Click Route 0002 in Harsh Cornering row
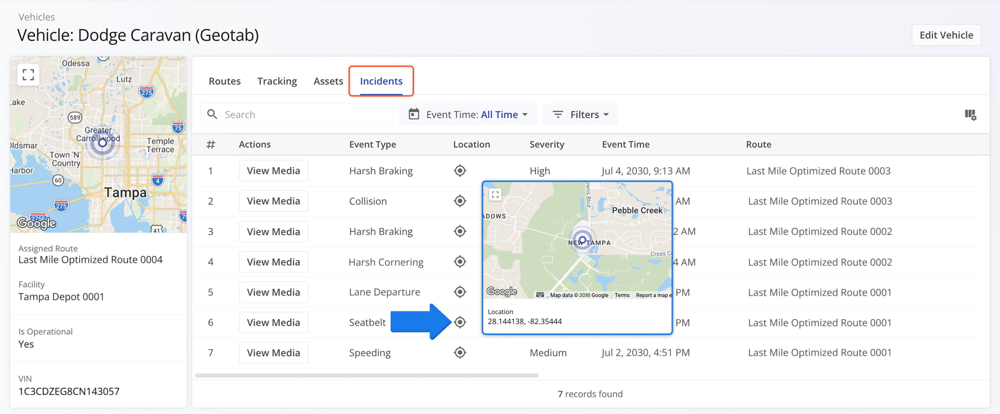 (x=820, y=262)
